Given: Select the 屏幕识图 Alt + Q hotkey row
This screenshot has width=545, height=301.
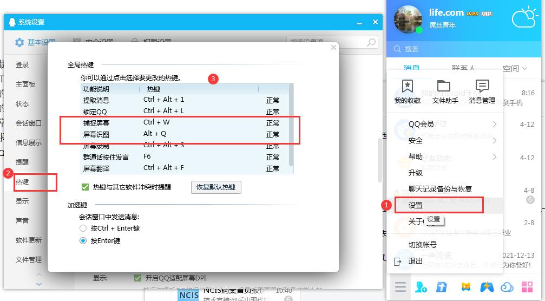Looking at the screenshot, I should pyautogui.click(x=185, y=134).
